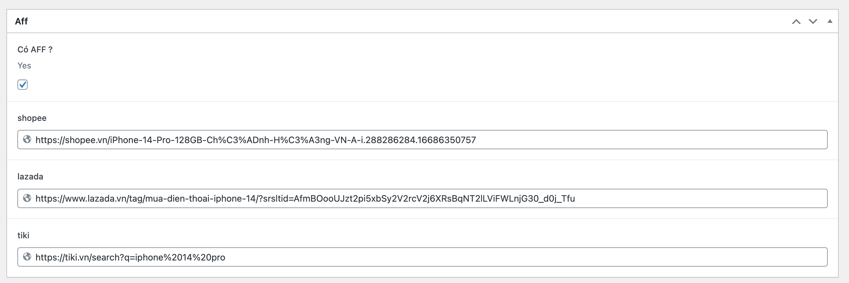
Task: Uncheck the Có AFF checkbox
Action: (23, 85)
